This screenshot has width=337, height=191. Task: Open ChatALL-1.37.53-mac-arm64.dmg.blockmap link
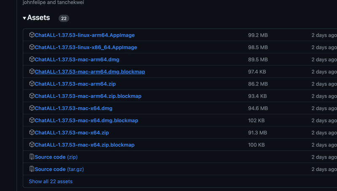point(90,72)
